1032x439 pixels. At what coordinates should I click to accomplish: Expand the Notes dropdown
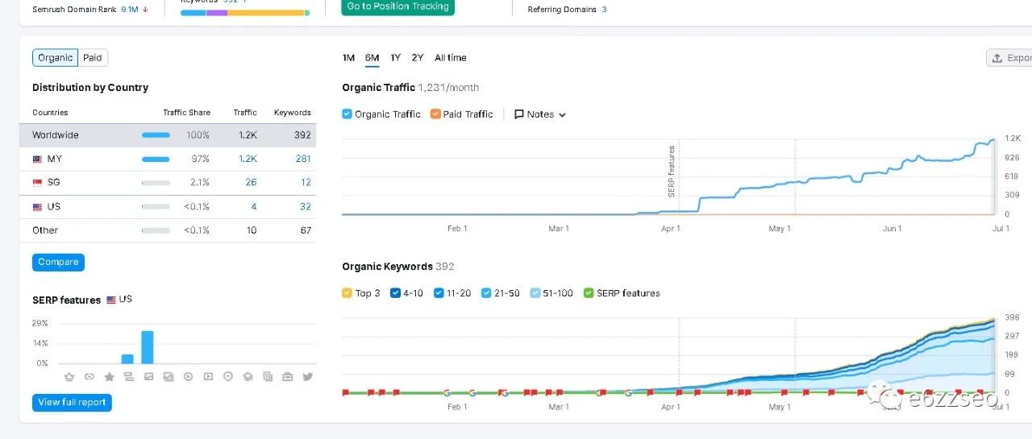pos(540,114)
